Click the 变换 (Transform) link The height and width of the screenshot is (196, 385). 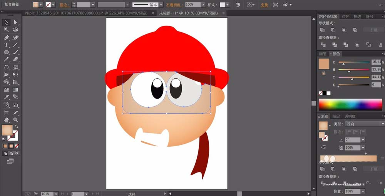click(x=264, y=5)
